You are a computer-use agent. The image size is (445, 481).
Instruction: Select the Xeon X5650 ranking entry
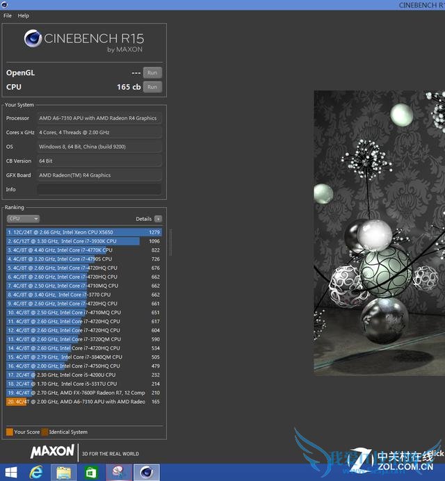coord(83,231)
